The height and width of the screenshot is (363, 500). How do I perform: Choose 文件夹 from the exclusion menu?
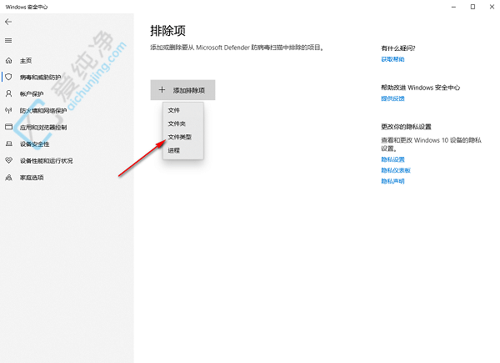(183, 124)
